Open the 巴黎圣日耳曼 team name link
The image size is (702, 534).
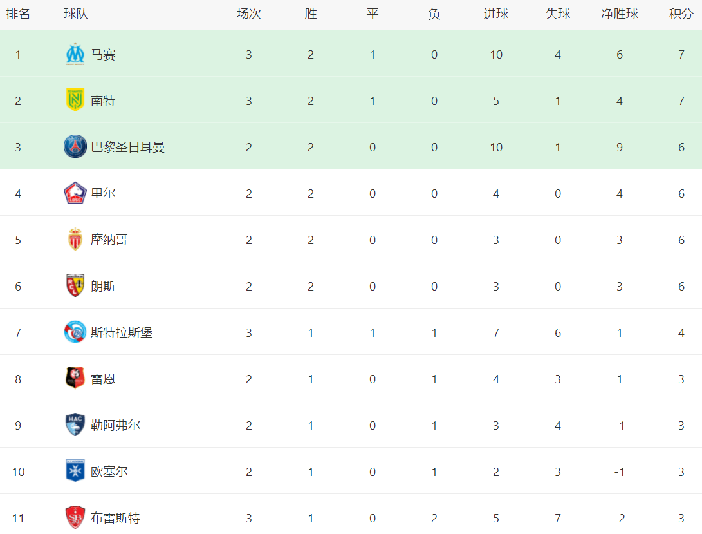(x=127, y=147)
